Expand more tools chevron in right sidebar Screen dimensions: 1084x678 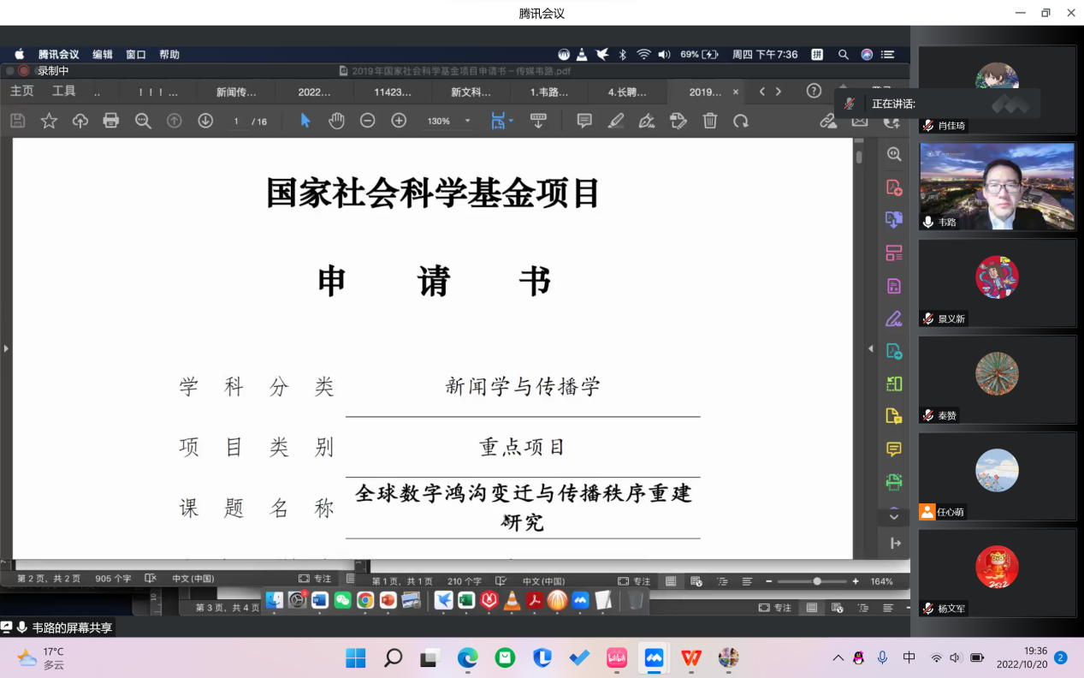point(894,516)
